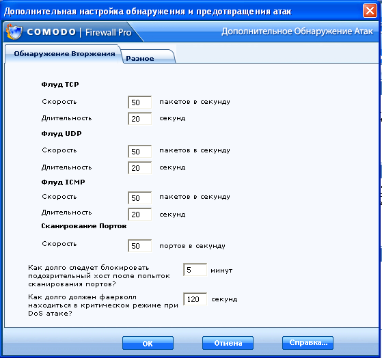
Task: Click the Флуд TCP heading
Action: tap(60, 85)
